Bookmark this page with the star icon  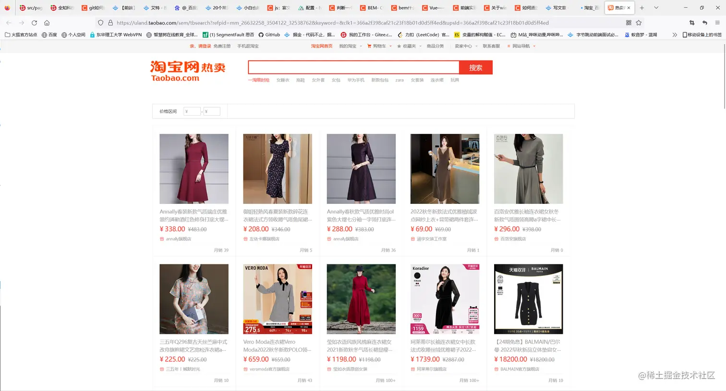[x=639, y=23]
